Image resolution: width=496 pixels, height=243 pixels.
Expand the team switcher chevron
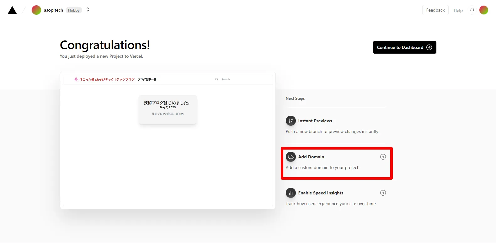pos(88,10)
